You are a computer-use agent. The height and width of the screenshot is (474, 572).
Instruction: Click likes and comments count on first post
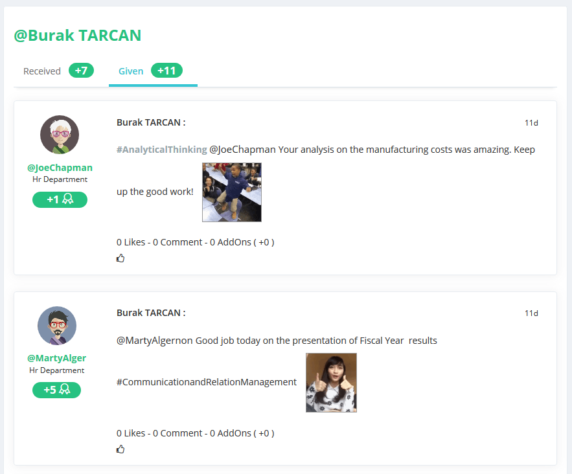pos(195,242)
